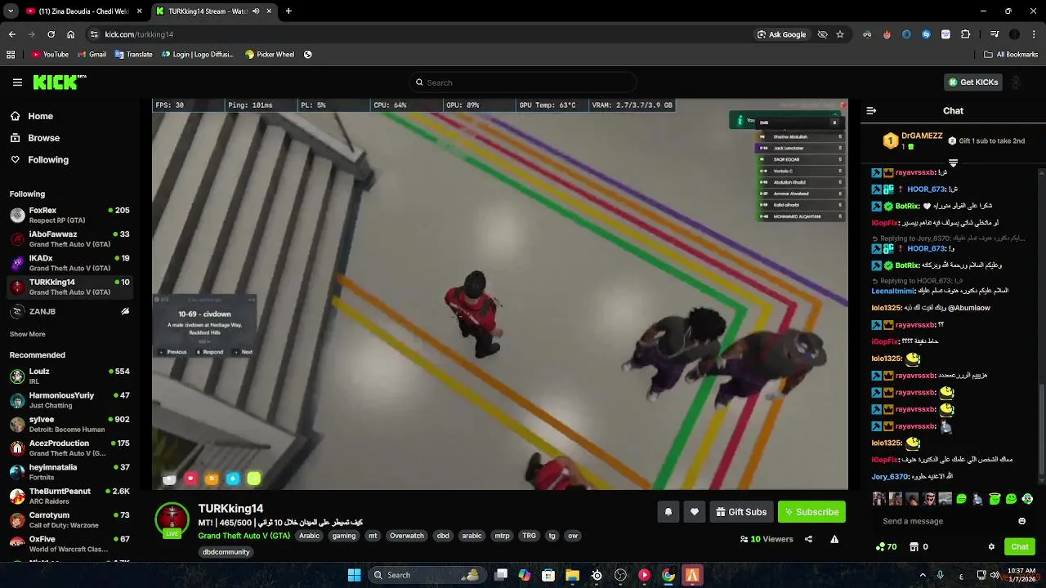Follow TURKking14 with the heart button
Screen dimensions: 1046x588
click(695, 512)
